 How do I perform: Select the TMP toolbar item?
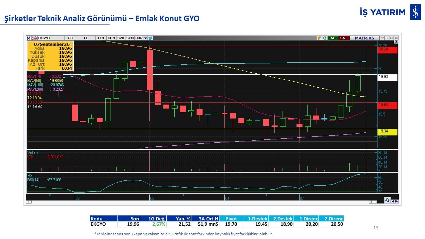point(138,38)
